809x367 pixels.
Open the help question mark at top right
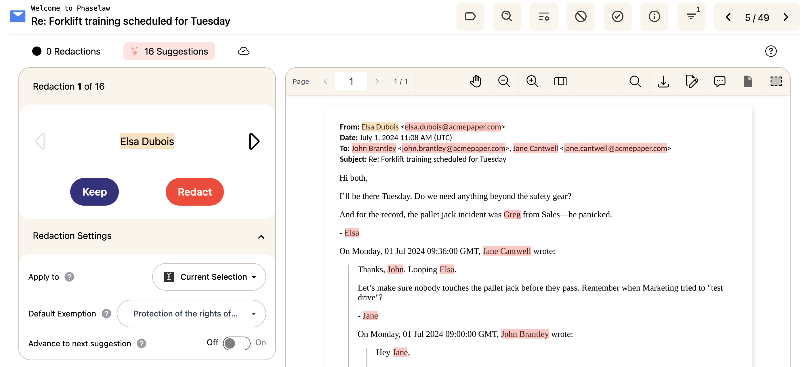771,51
